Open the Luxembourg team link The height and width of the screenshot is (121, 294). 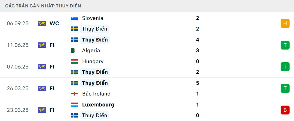tap(98, 105)
